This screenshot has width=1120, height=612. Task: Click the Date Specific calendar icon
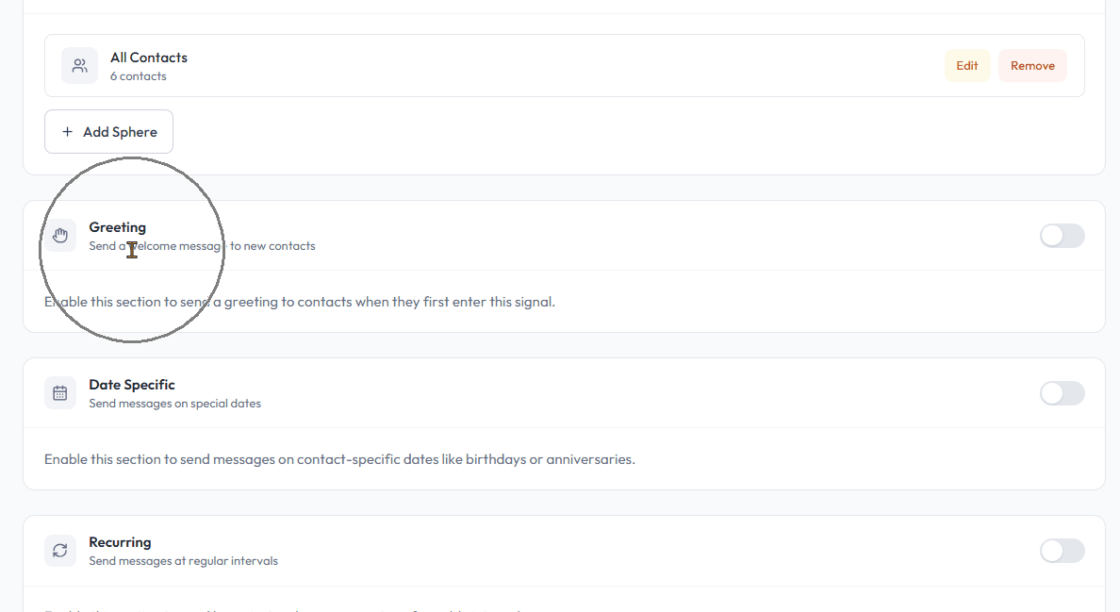(60, 393)
